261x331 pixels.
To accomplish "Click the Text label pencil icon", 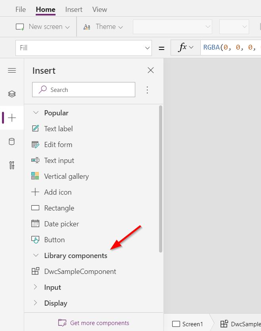I will pyautogui.click(x=35, y=128).
